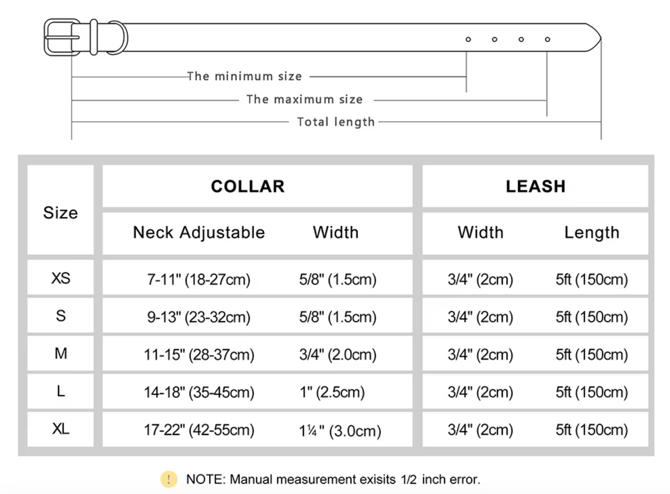
Task: Click the leftmost hole on the collar strap
Action: [x=468, y=39]
